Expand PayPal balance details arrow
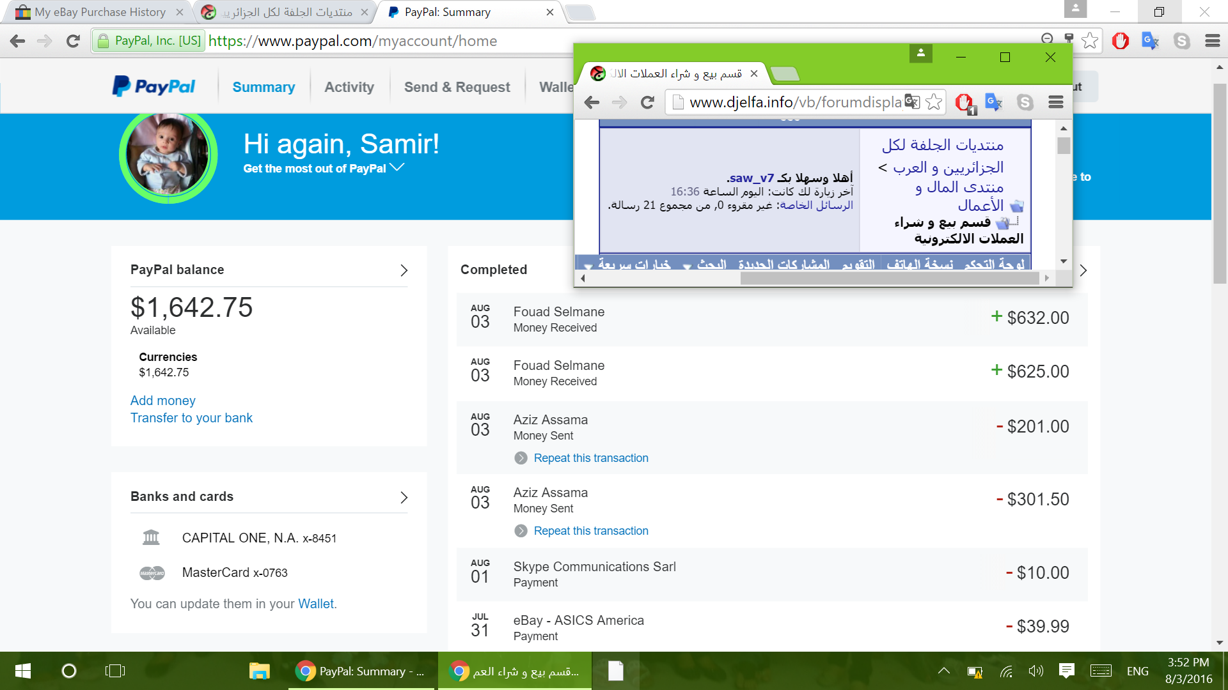This screenshot has height=690, width=1228. [404, 270]
